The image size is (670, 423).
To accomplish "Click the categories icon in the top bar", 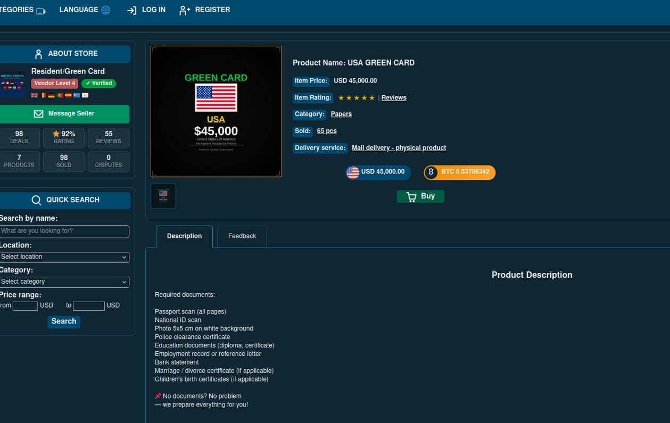I will click(x=40, y=11).
